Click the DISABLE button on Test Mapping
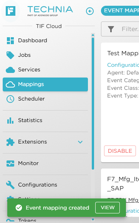139x223 pixels. click(x=120, y=151)
